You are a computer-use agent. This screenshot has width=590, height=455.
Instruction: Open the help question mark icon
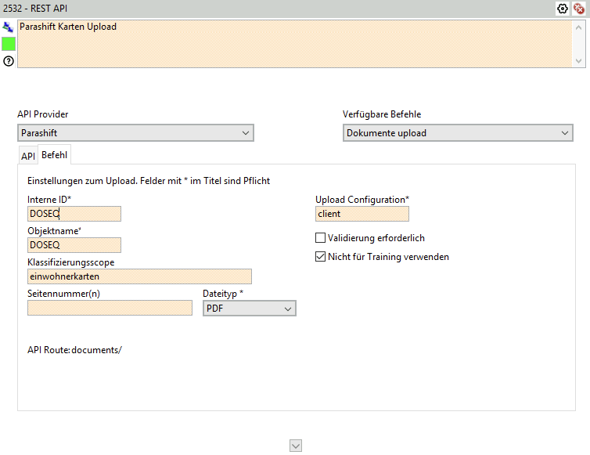[x=9, y=60]
